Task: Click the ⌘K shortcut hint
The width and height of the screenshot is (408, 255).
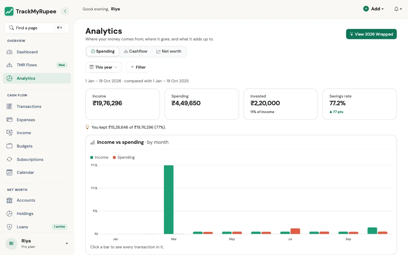Action: coord(60,27)
